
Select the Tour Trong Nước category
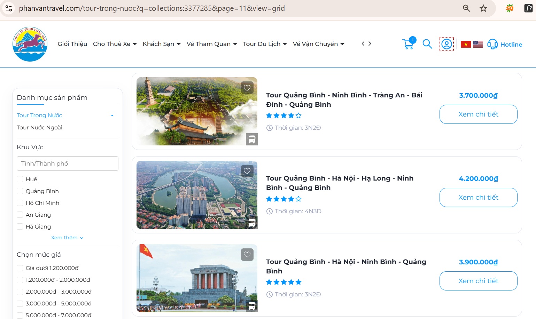[39, 115]
